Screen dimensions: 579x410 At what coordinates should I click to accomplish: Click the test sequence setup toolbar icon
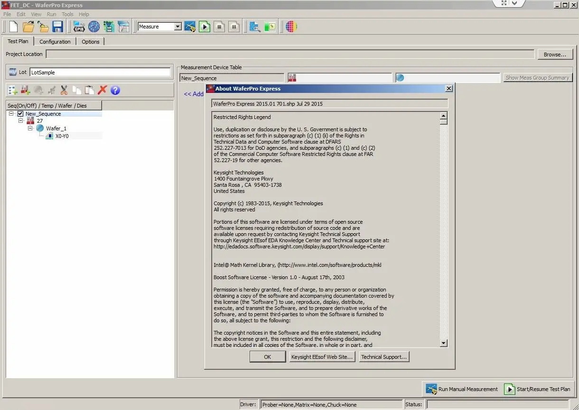pyautogui.click(x=109, y=27)
